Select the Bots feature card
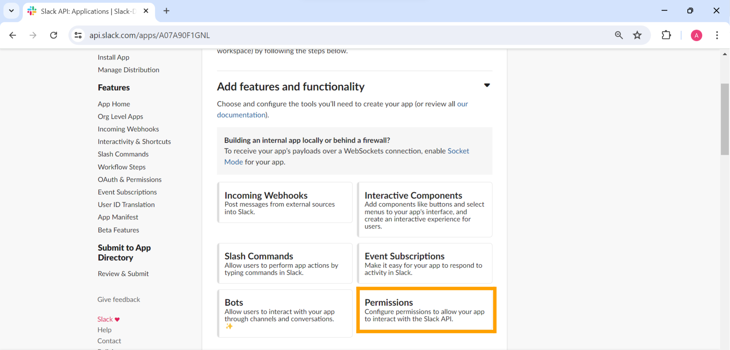The image size is (730, 350). coord(284,313)
